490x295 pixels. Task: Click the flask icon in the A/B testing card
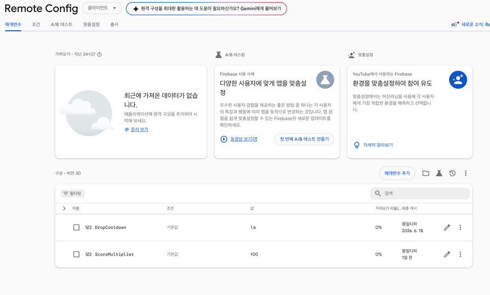tap(325, 80)
